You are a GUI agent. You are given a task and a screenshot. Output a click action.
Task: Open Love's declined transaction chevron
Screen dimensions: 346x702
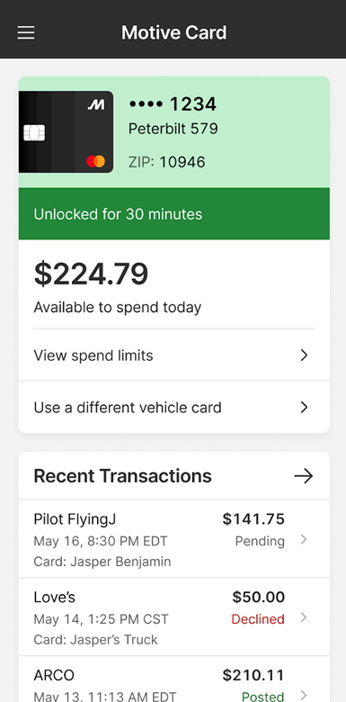click(304, 617)
